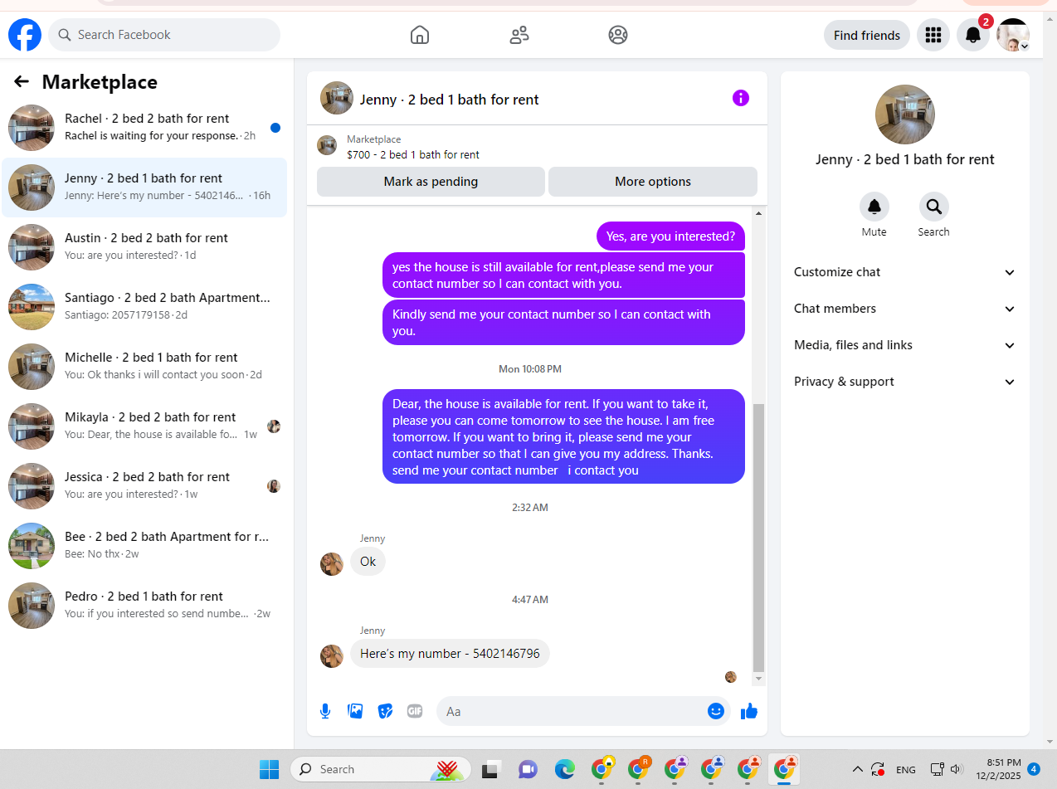This screenshot has height=789, width=1057.
Task: Open the Facebook logo home link
Action: point(25,35)
